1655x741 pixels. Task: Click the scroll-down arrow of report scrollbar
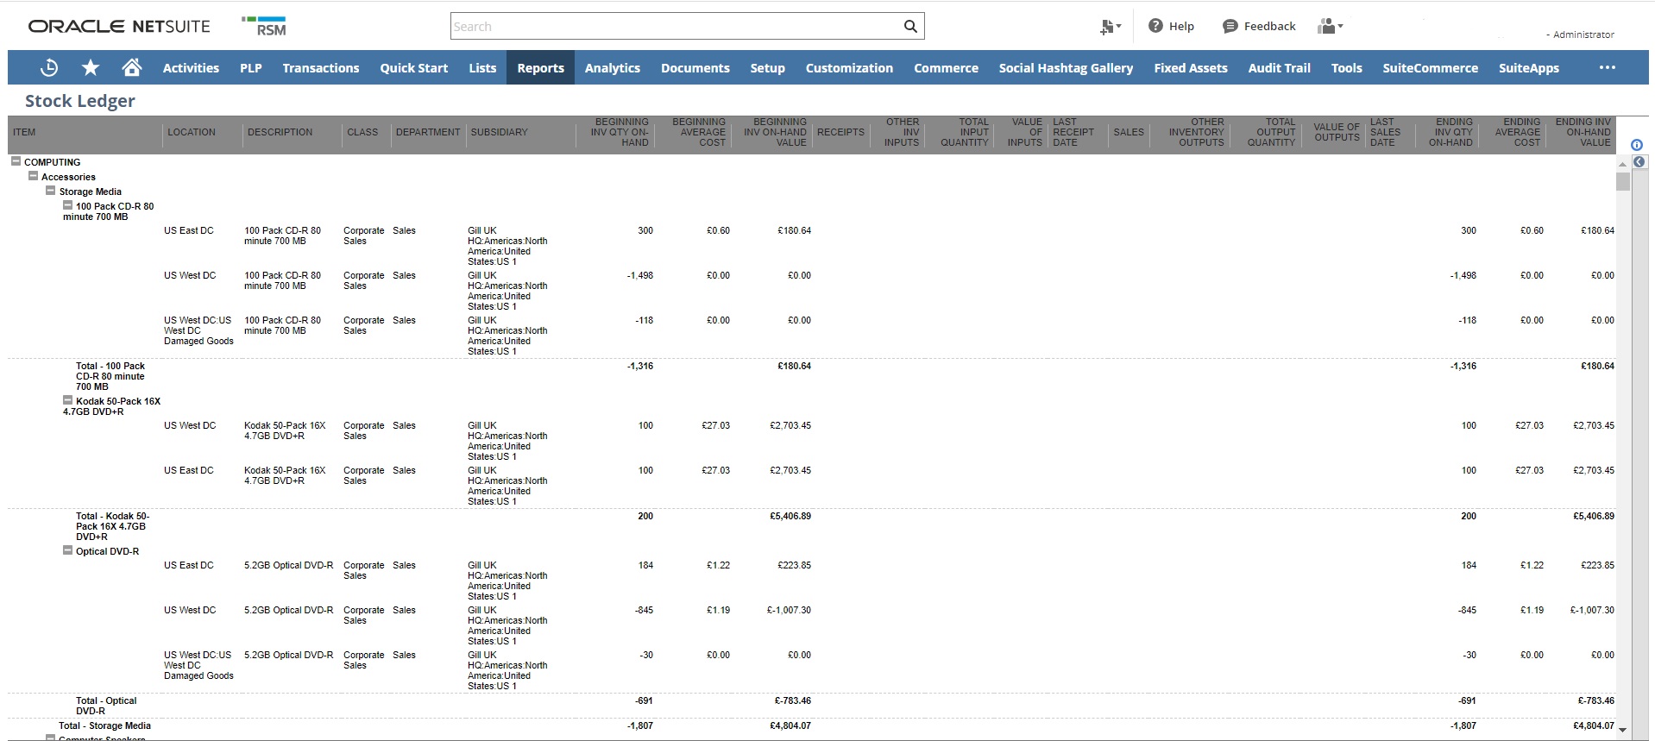point(1622,730)
